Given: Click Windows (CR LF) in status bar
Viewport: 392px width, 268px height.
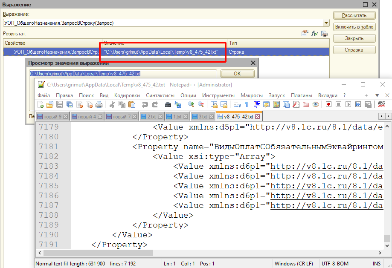Looking at the screenshot, I should (x=294, y=264).
